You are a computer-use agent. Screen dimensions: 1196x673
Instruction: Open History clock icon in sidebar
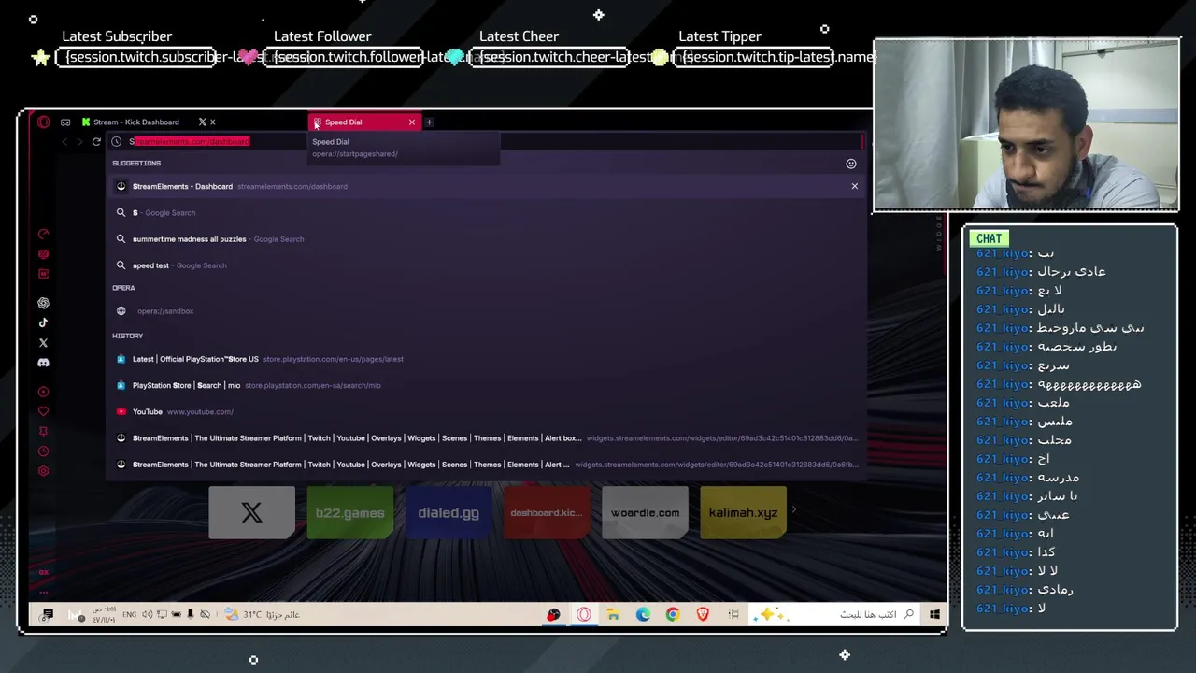(43, 451)
